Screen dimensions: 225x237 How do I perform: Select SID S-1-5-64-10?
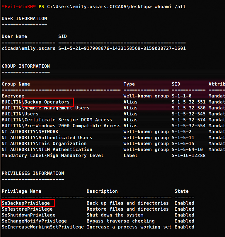coord(187,150)
